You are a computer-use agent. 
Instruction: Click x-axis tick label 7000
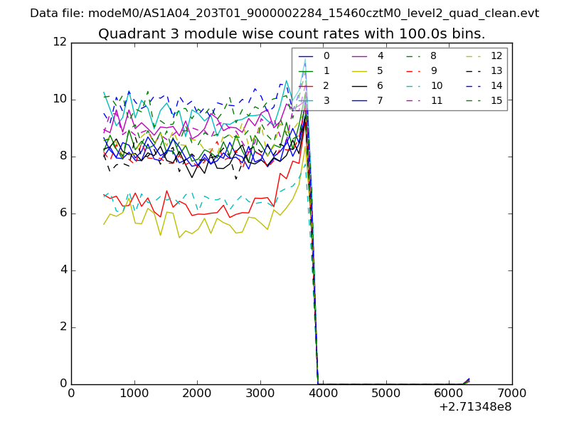click(x=512, y=392)
